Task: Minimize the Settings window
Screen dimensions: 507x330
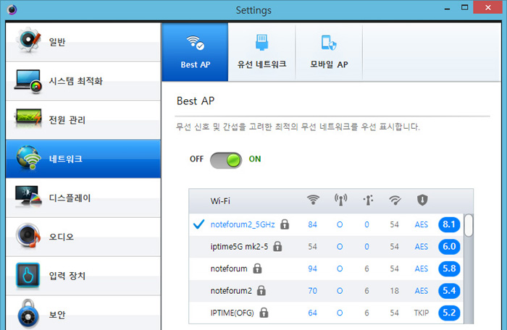Action: pyautogui.click(x=447, y=9)
